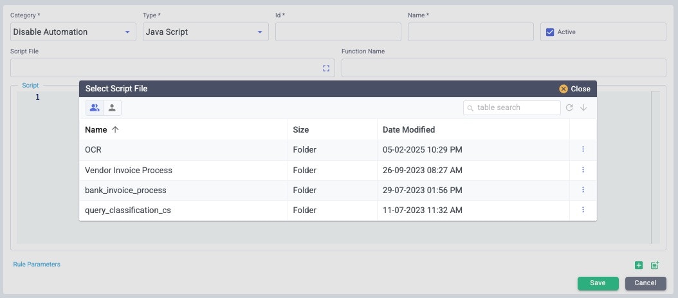
Task: Open the Rule Parameters link
Action: tap(37, 264)
